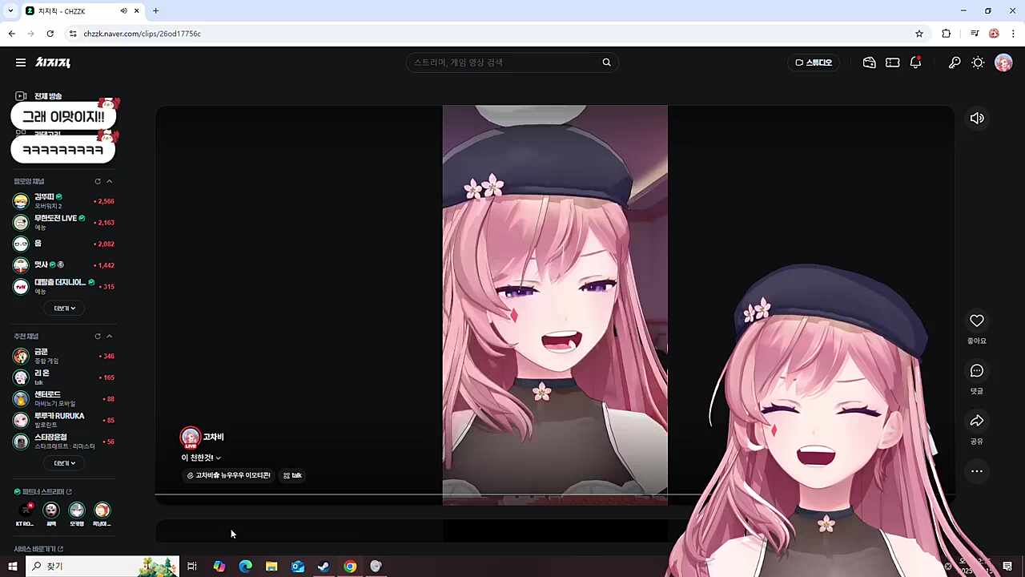Screen dimensions: 1025x577
Task: Open a new Chrome tab
Action: click(x=155, y=10)
